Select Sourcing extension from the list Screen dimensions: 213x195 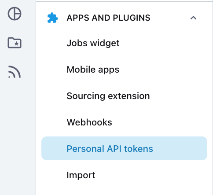click(108, 96)
